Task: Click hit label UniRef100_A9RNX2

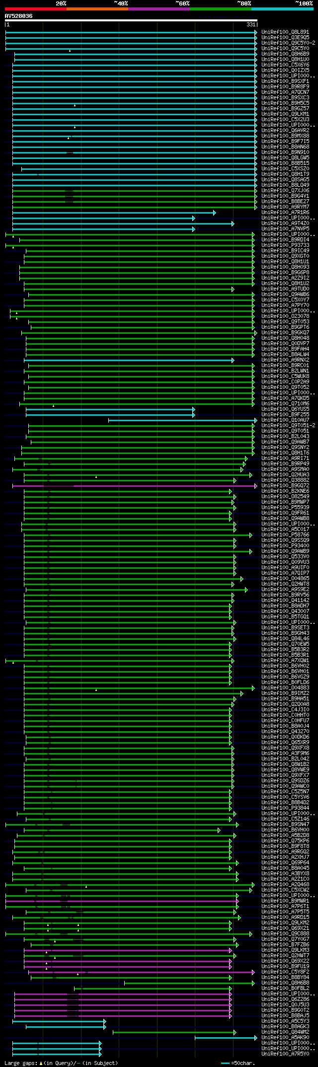Action: coord(285,360)
